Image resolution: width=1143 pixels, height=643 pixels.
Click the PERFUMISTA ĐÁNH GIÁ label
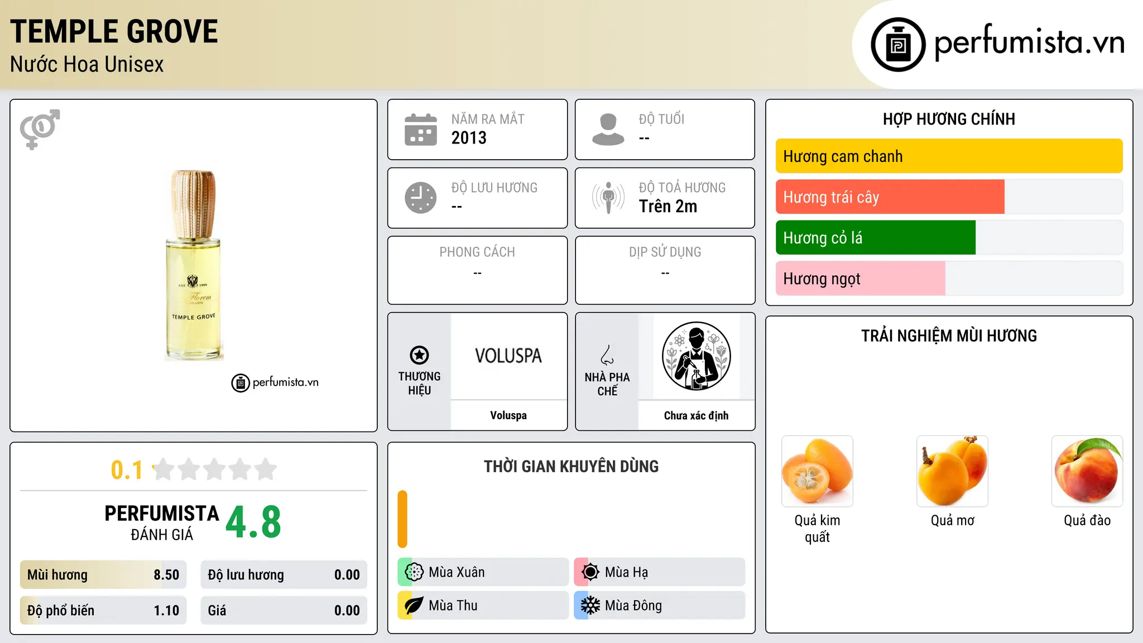click(x=162, y=522)
